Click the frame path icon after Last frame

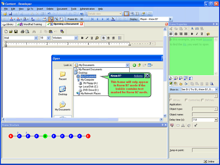point(113,19)
